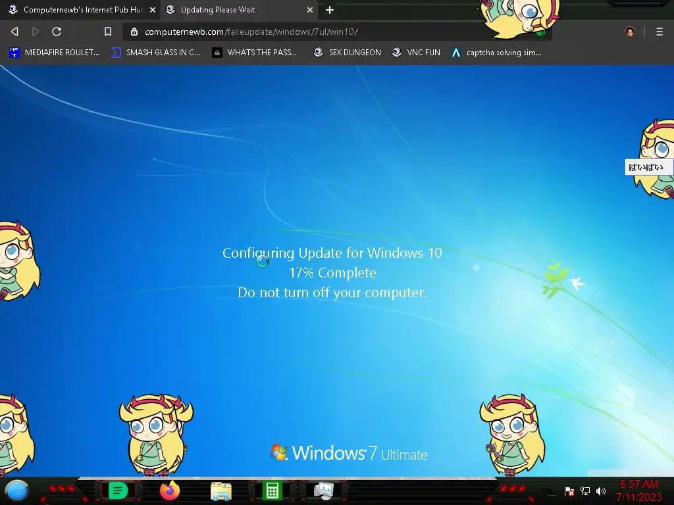Open a new tab with the plus button
The image size is (674, 505).
point(330,9)
